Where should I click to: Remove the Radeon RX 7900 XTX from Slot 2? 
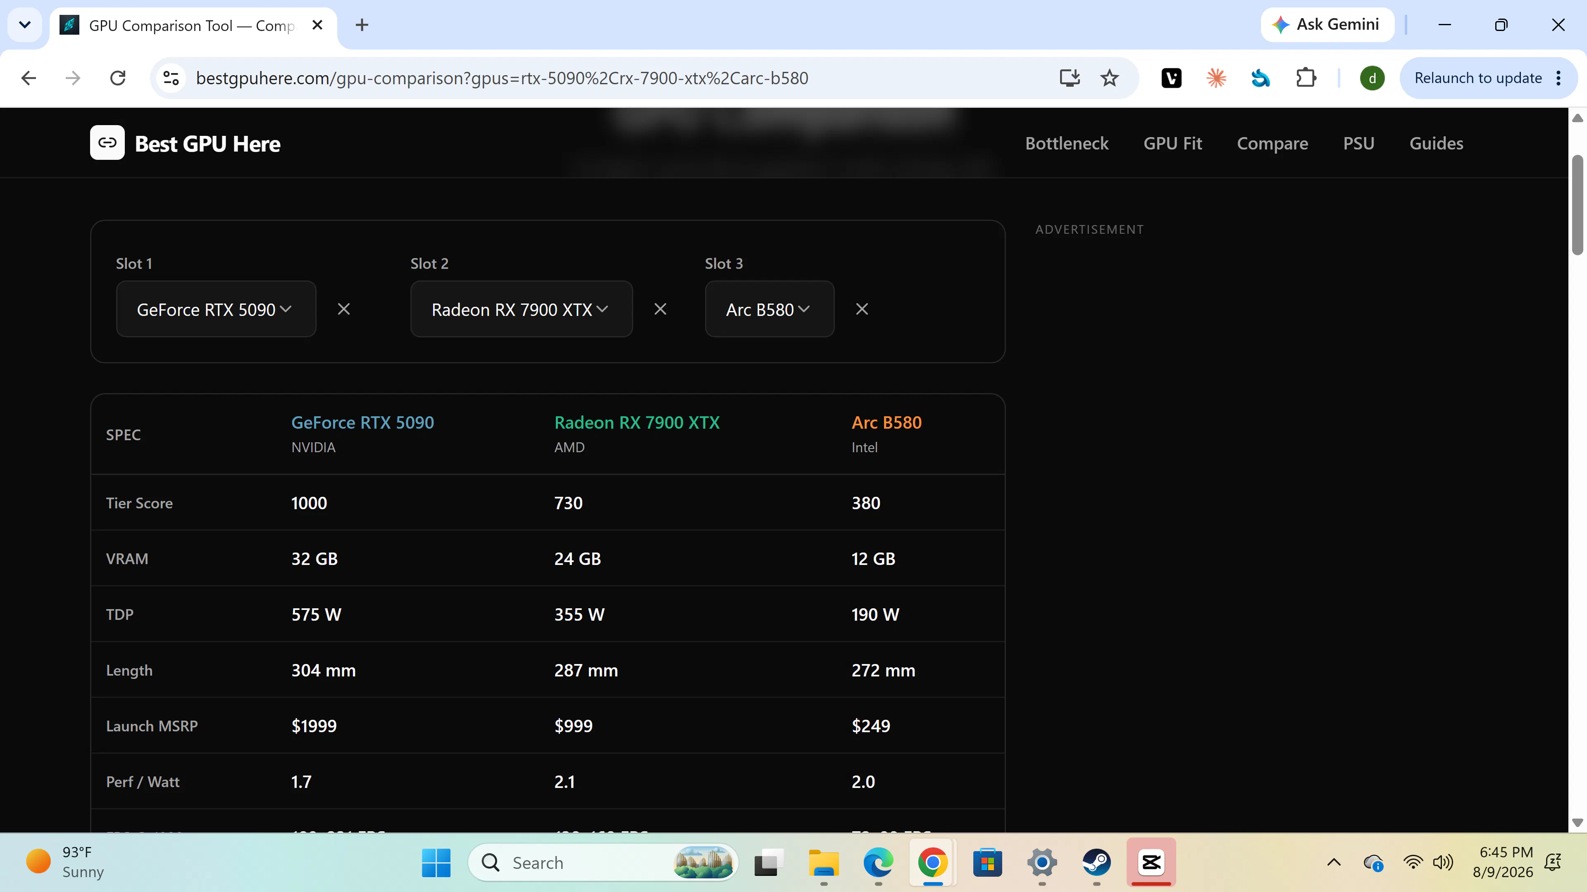click(x=660, y=309)
